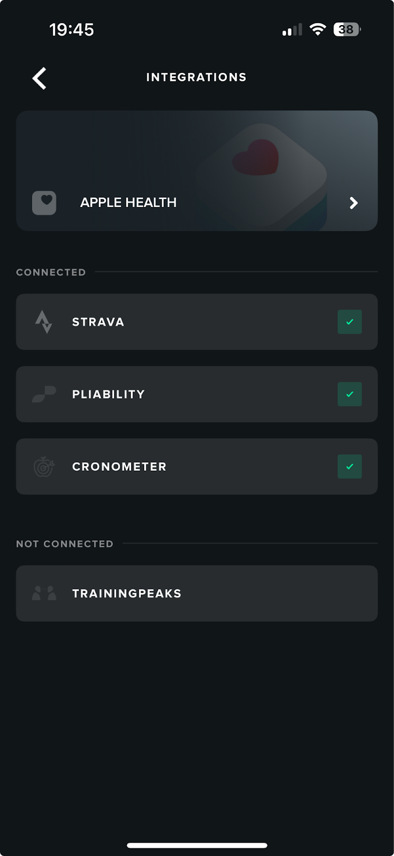This screenshot has width=394, height=856.
Task: Toggle the Pliability connection checkbox
Action: coord(350,394)
